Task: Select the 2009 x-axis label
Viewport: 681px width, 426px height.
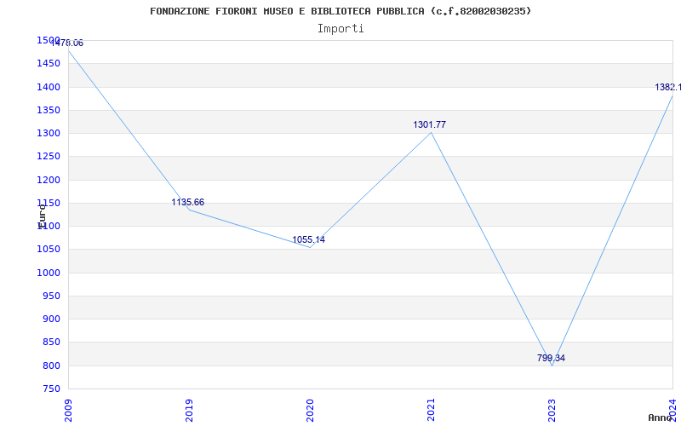Action: pos(68,410)
